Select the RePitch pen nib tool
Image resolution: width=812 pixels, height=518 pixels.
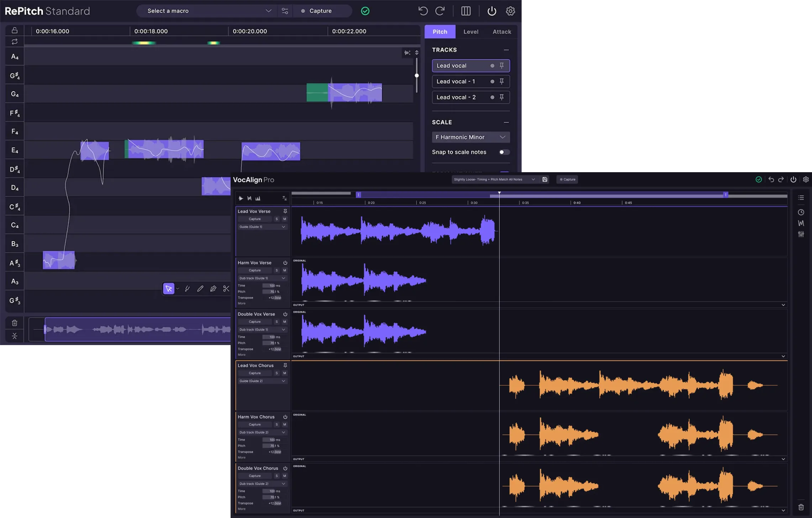click(x=213, y=289)
